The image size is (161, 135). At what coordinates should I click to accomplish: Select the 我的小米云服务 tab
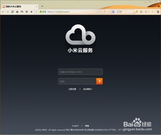(20, 6)
